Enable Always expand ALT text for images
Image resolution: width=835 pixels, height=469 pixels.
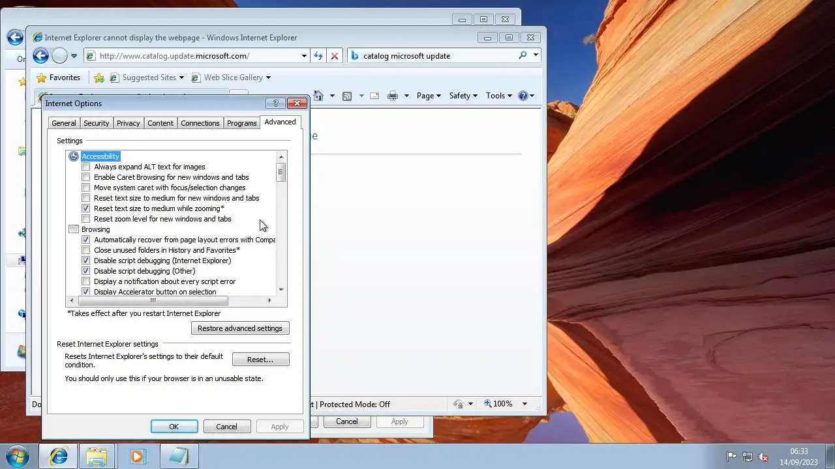point(85,167)
